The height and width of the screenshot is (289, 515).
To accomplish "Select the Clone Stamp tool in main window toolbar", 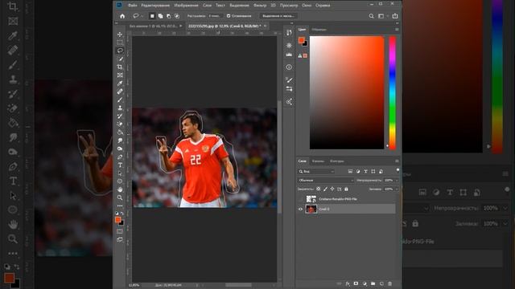I will tap(120, 108).
